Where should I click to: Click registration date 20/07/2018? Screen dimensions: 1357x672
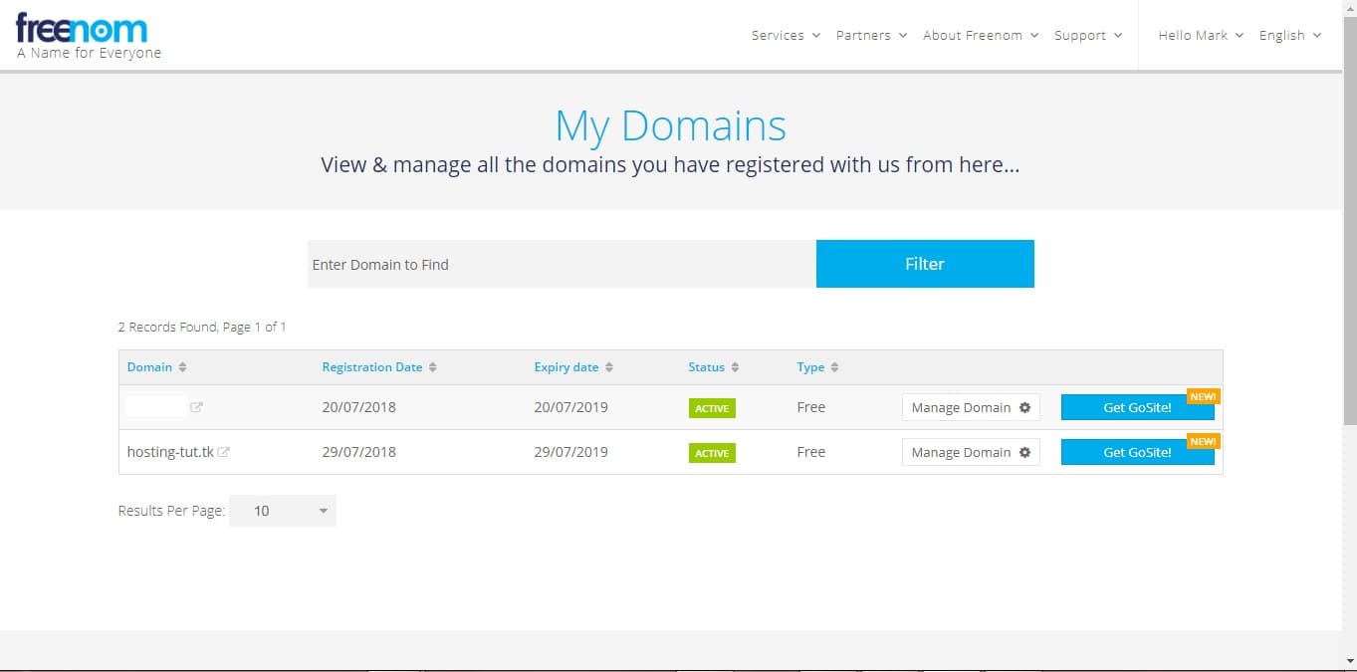click(359, 407)
